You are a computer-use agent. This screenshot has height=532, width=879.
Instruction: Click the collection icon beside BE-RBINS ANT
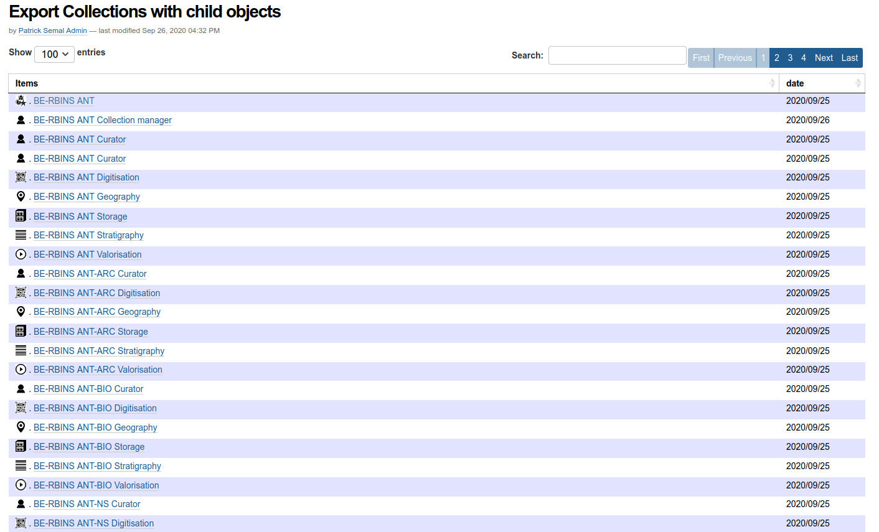pos(21,100)
